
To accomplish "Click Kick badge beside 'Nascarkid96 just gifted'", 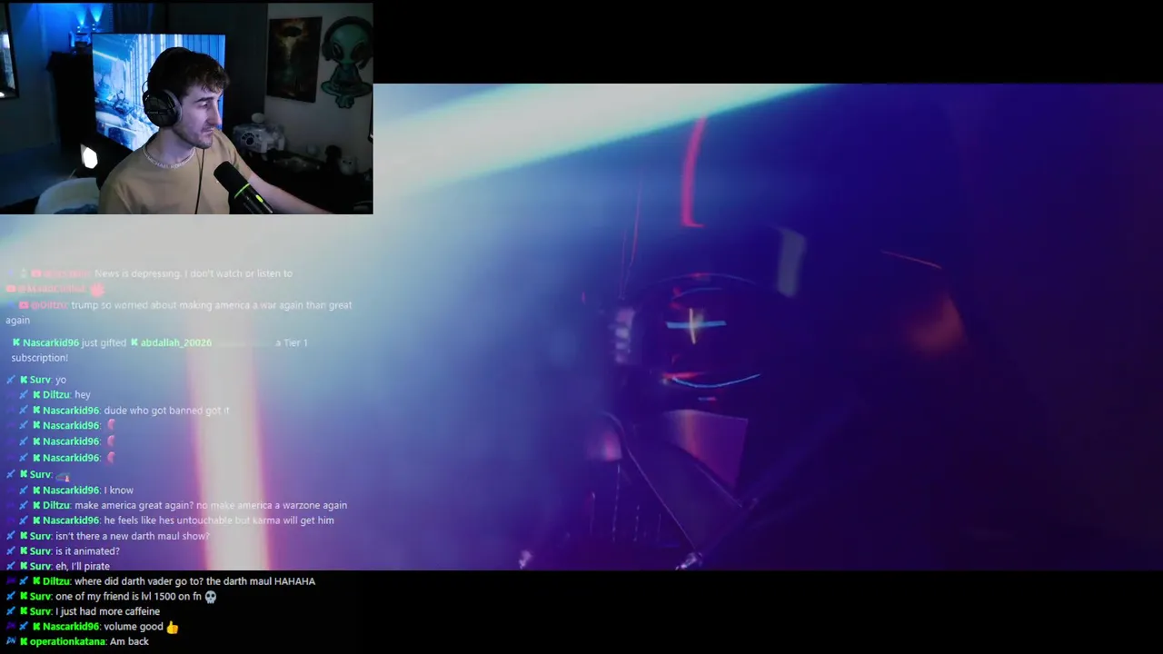I will (16, 342).
